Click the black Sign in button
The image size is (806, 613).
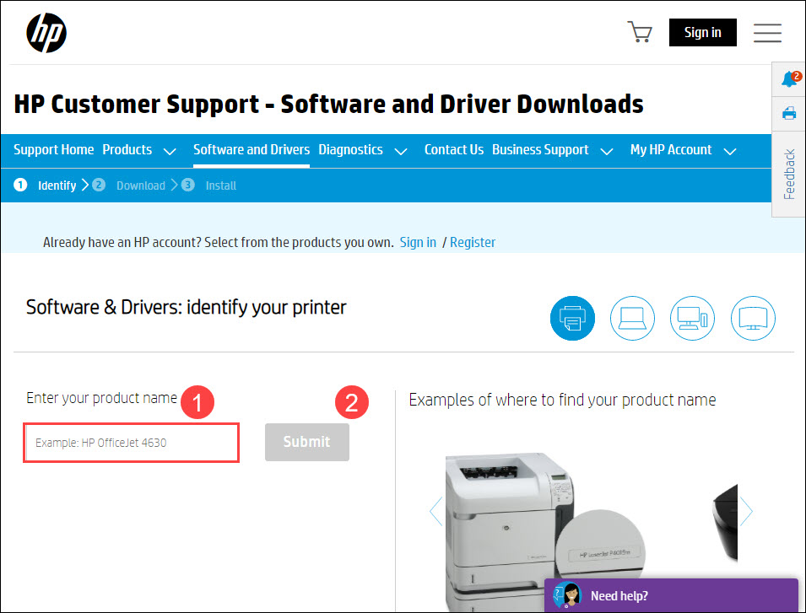[x=703, y=32]
